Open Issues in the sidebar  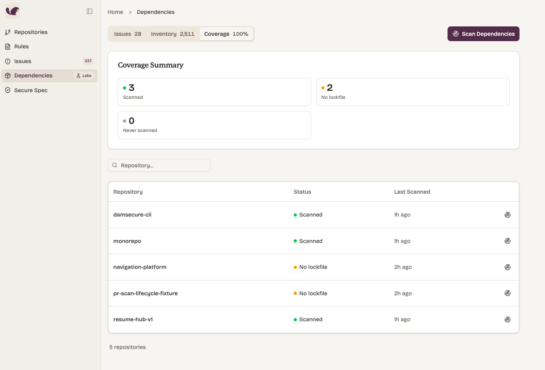click(49, 61)
